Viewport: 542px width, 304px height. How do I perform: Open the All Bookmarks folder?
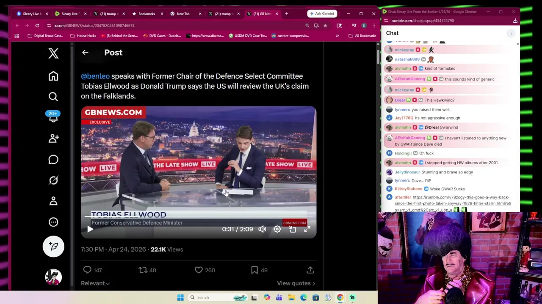pos(362,36)
